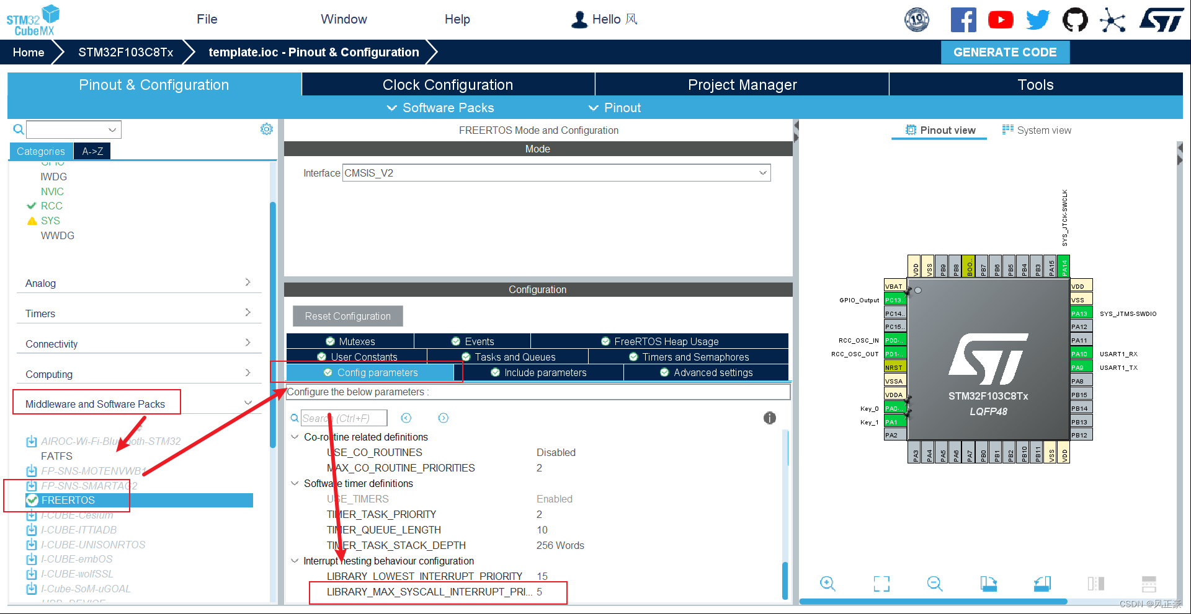1191x614 pixels.
Task: Select the green PA9 pin on chip
Action: click(x=1081, y=367)
